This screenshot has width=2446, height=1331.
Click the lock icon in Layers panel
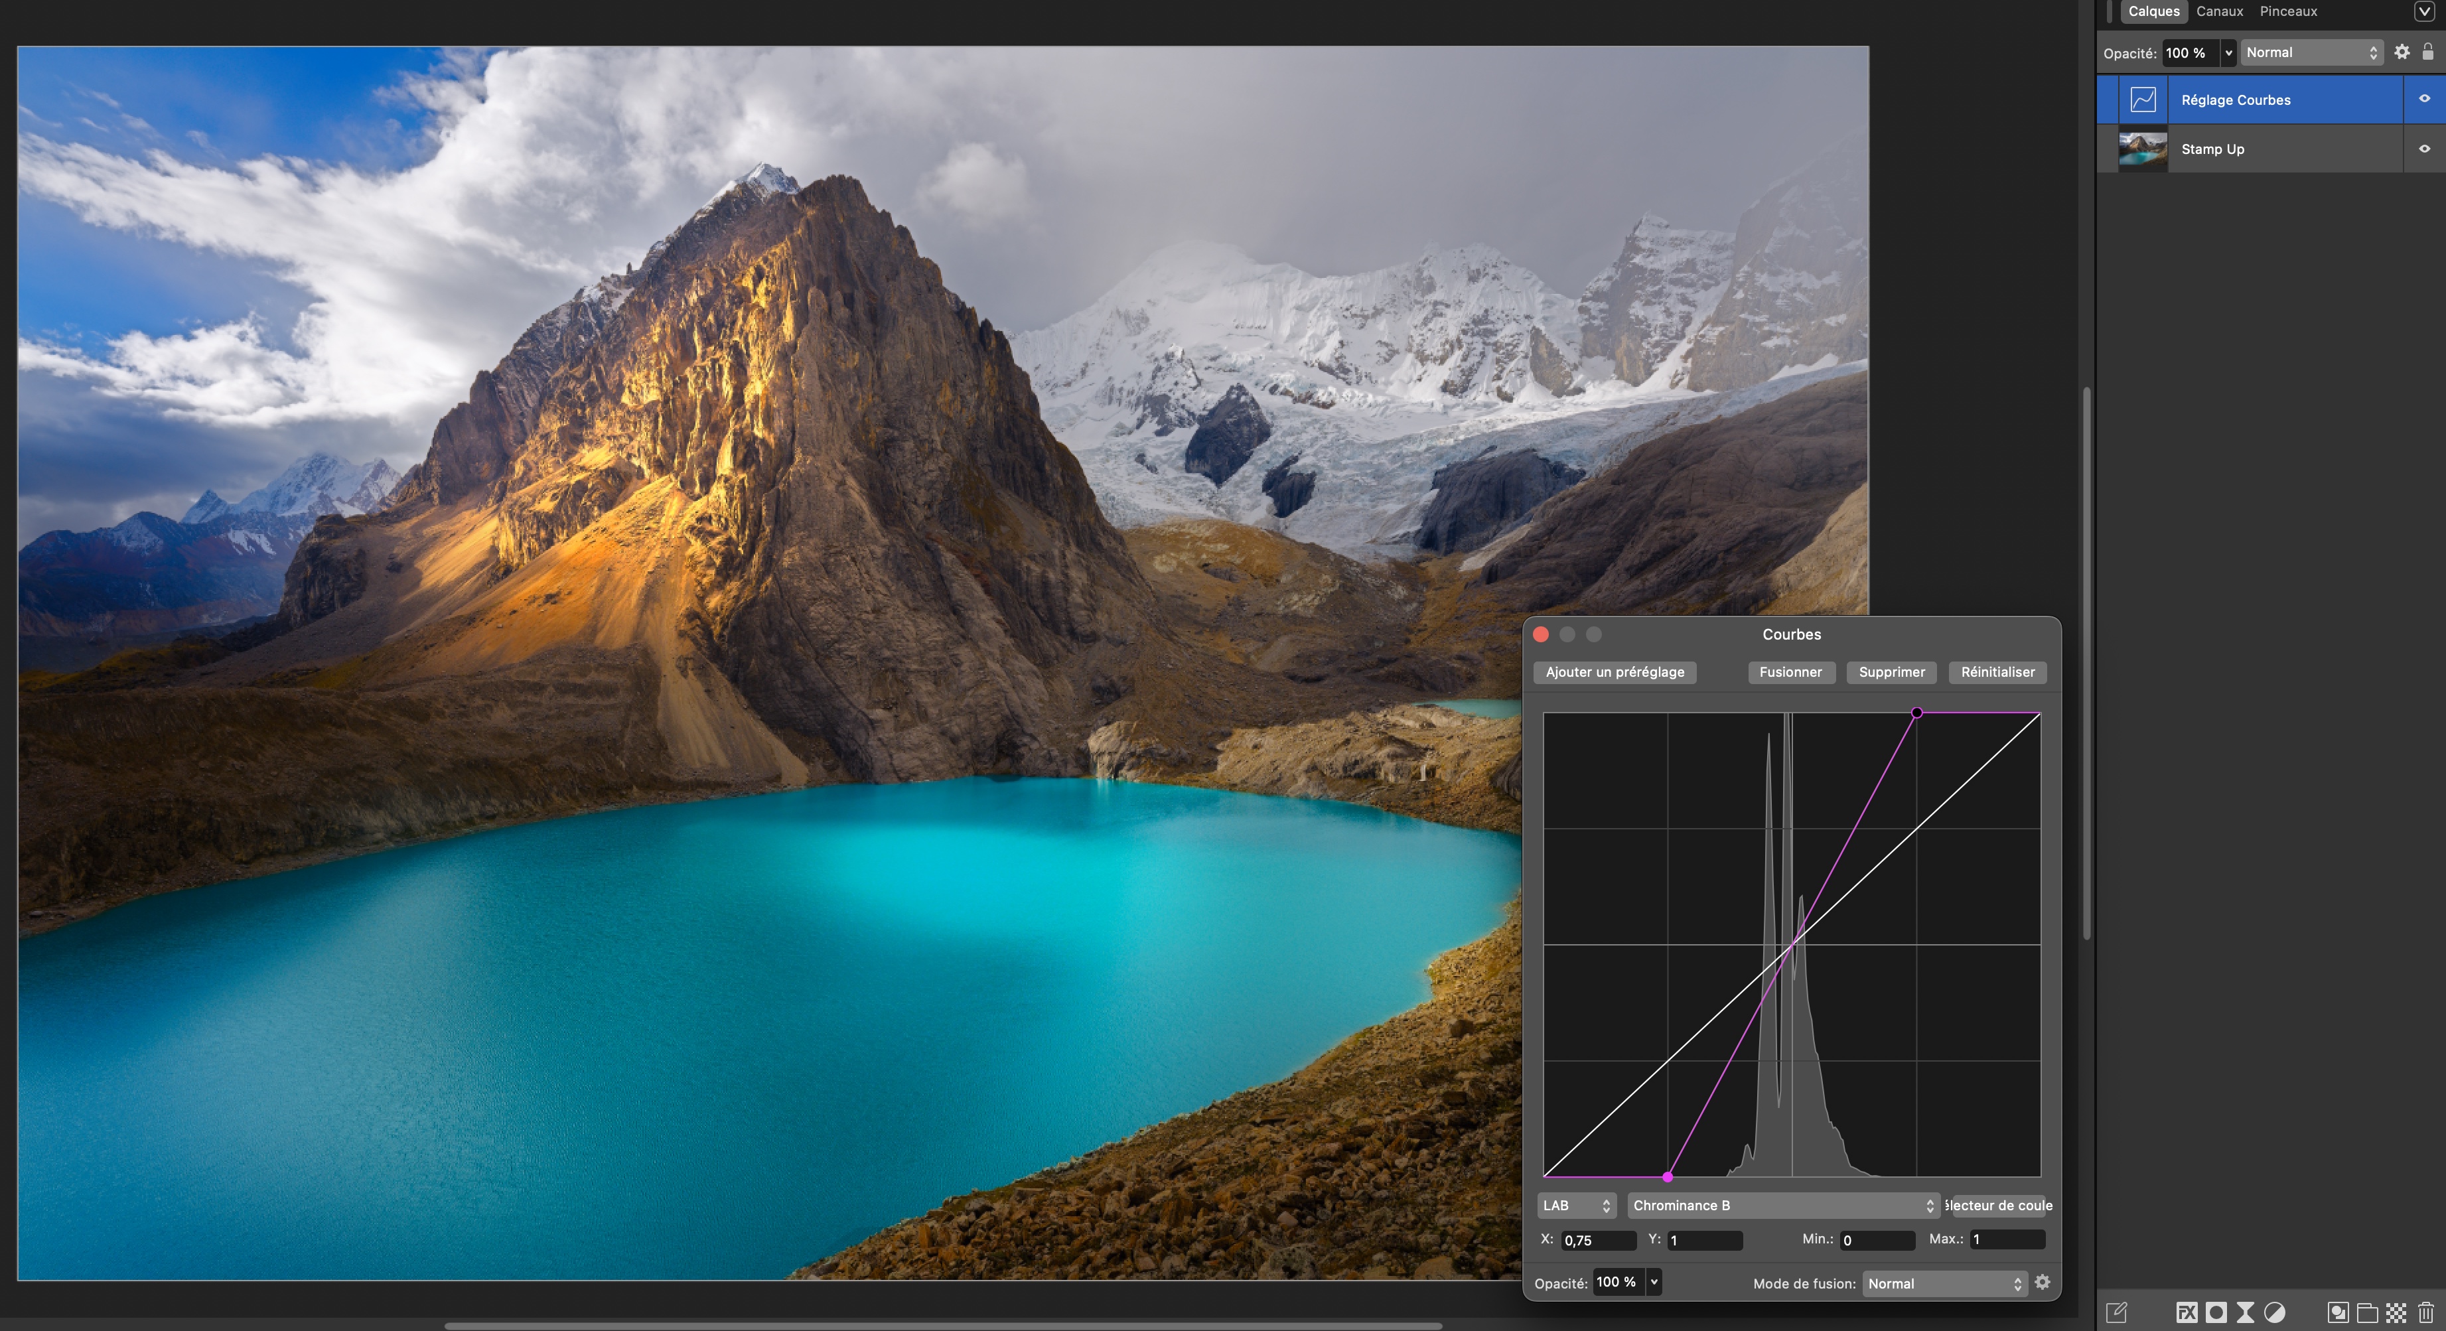click(x=2428, y=52)
